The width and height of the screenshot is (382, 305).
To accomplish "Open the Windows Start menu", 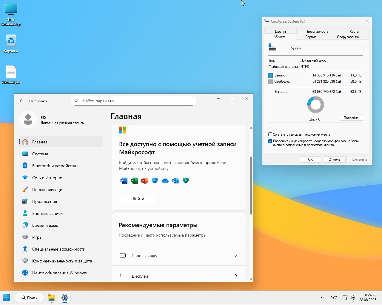I will [7, 298].
